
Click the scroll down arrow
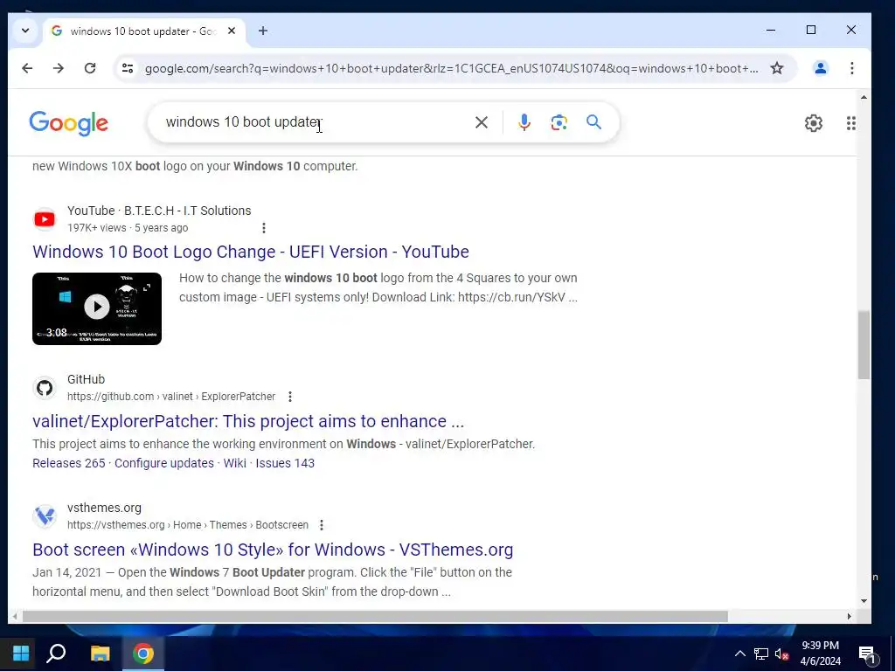pos(864,600)
